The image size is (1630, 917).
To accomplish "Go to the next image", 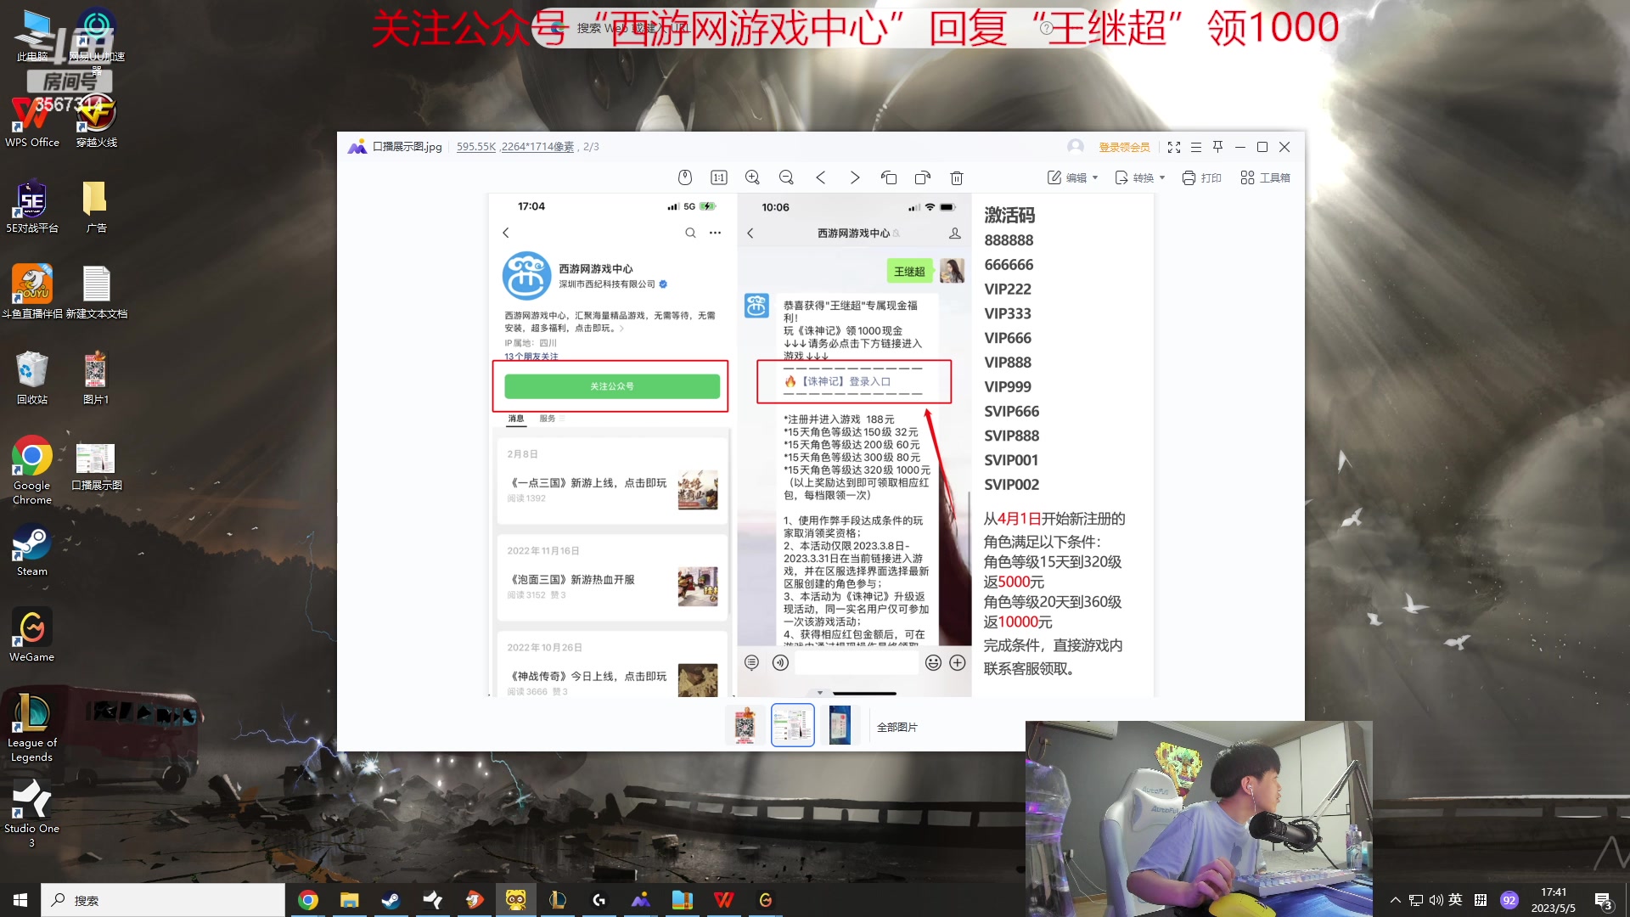I will point(855,177).
